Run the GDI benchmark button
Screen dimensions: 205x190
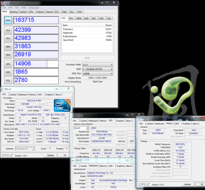(8, 64)
